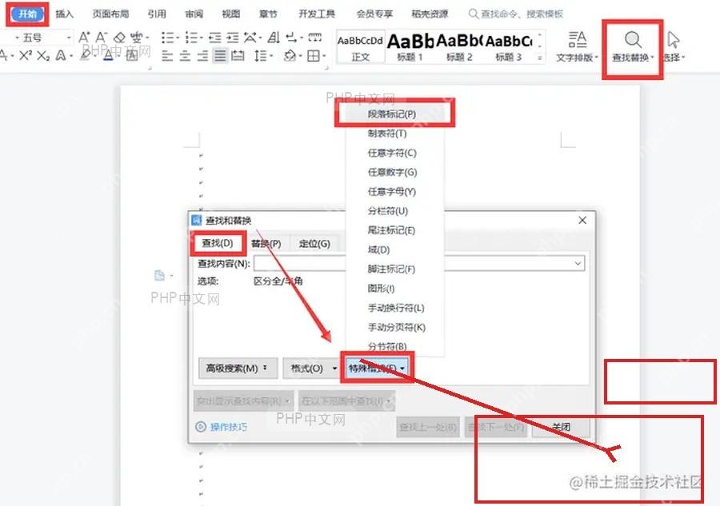Open the 高级搜索(M) dropdown button

click(238, 369)
